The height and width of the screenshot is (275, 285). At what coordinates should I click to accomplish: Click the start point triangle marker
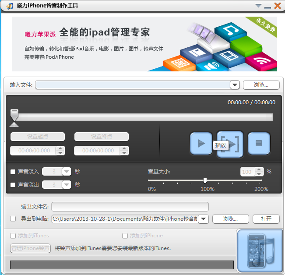point(14,124)
